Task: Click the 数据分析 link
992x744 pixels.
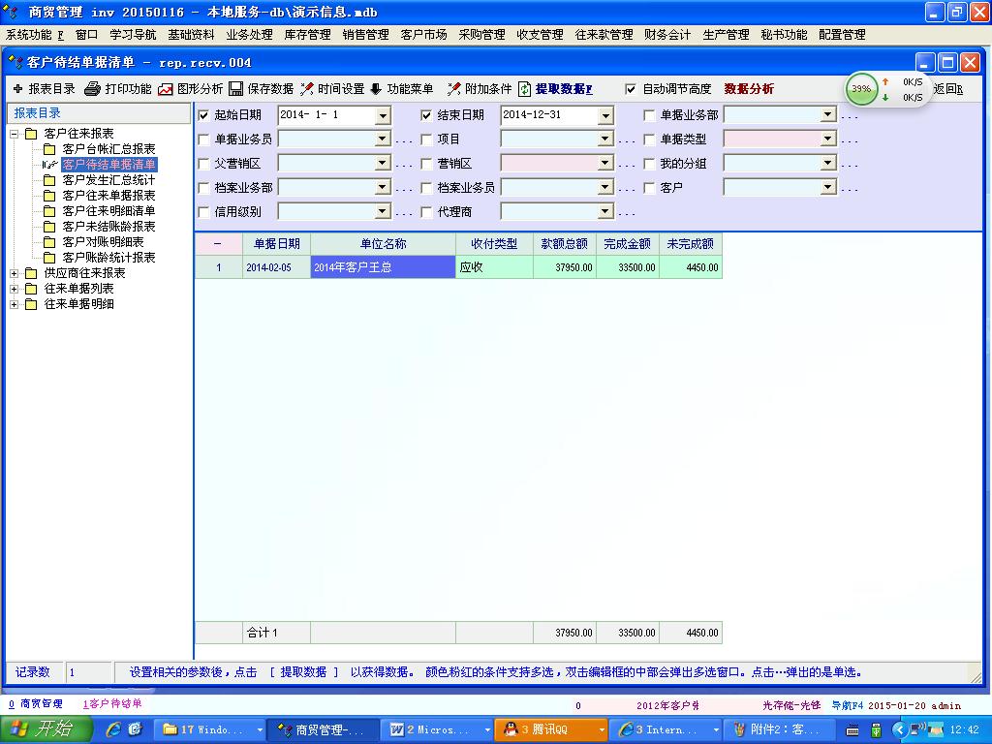Action: point(749,89)
